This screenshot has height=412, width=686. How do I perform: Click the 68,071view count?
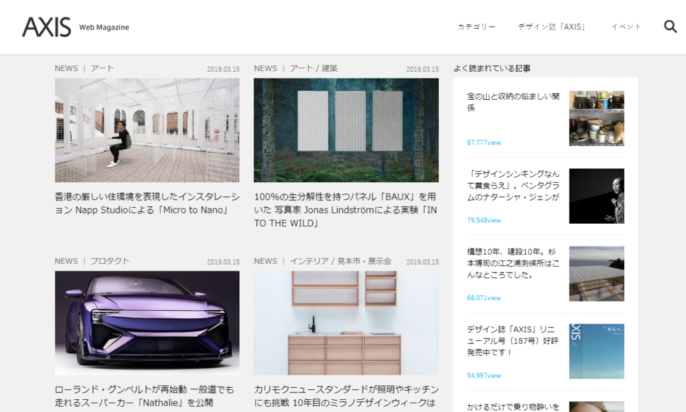coord(484,298)
